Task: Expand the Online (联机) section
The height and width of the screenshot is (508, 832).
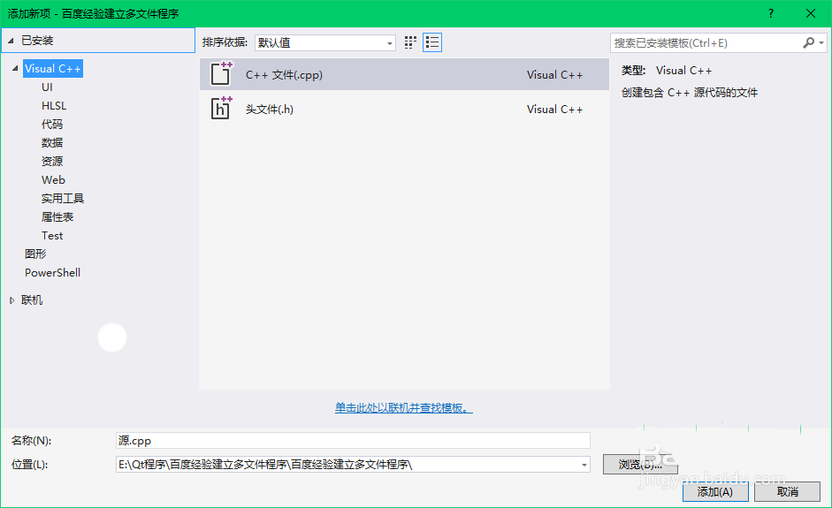Action: [11, 300]
